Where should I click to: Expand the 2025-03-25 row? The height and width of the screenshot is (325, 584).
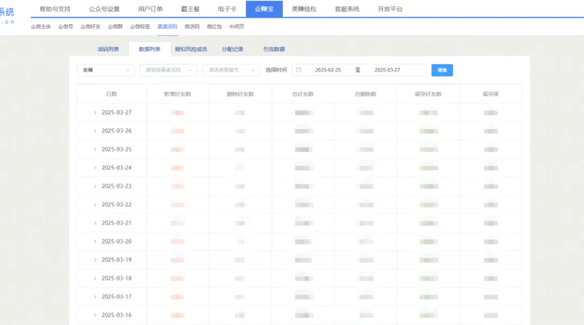pyautogui.click(x=95, y=150)
